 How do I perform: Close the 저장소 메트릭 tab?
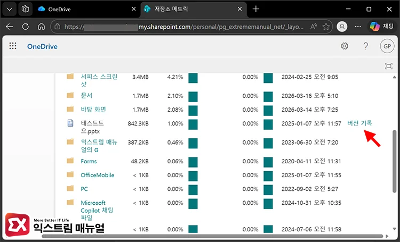coord(239,9)
